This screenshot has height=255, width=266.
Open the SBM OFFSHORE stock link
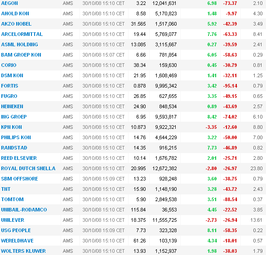[x=19, y=179]
